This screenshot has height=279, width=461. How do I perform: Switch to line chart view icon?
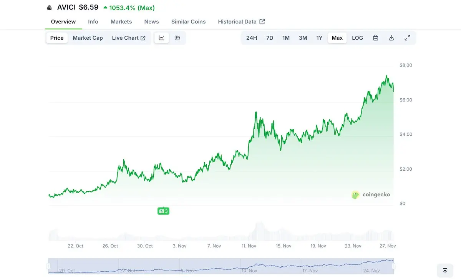pos(162,38)
